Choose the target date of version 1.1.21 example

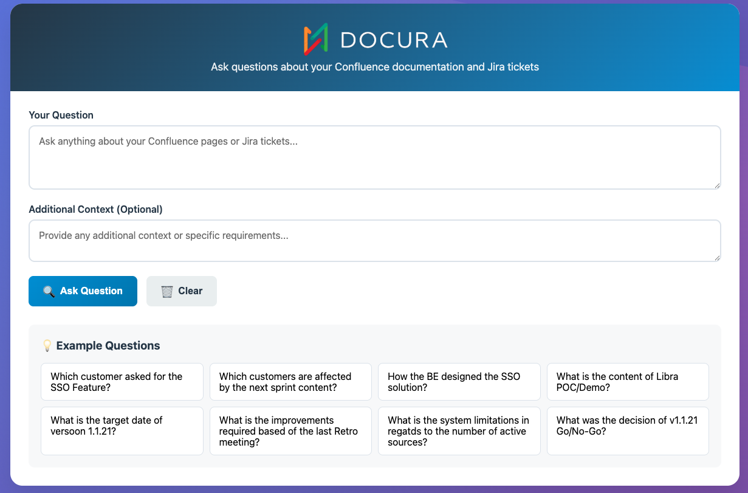(x=122, y=431)
